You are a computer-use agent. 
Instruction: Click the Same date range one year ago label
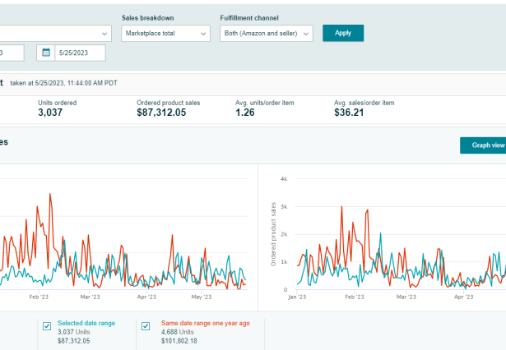pos(204,323)
